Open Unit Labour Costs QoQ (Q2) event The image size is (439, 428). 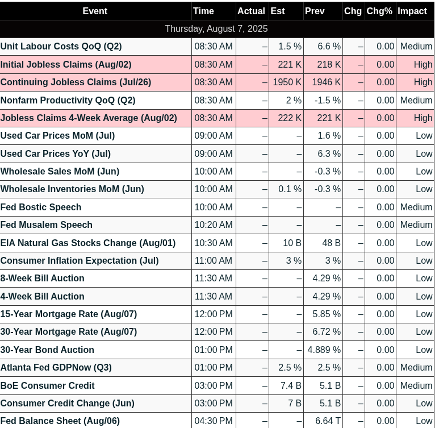(x=61, y=46)
